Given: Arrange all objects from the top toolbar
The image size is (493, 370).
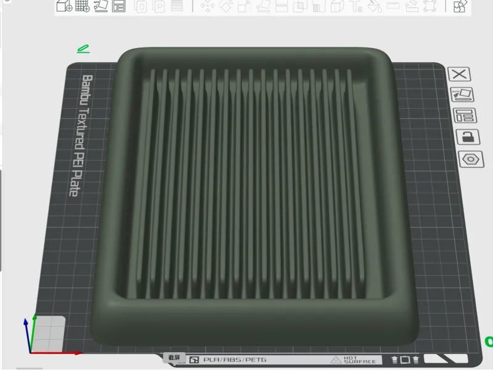Looking at the screenshot, I should tap(119, 6).
